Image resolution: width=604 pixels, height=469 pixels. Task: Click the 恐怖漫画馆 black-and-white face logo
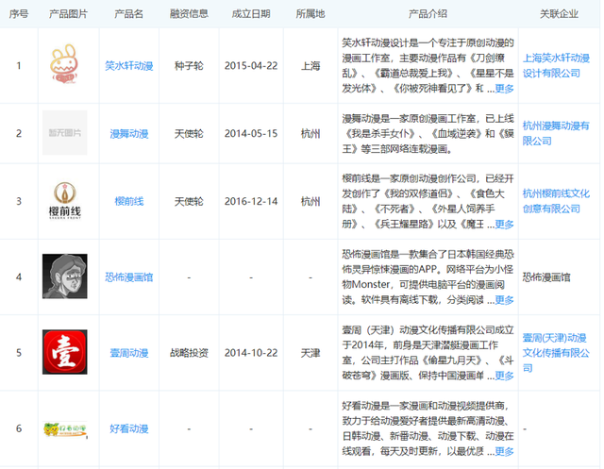65,276
